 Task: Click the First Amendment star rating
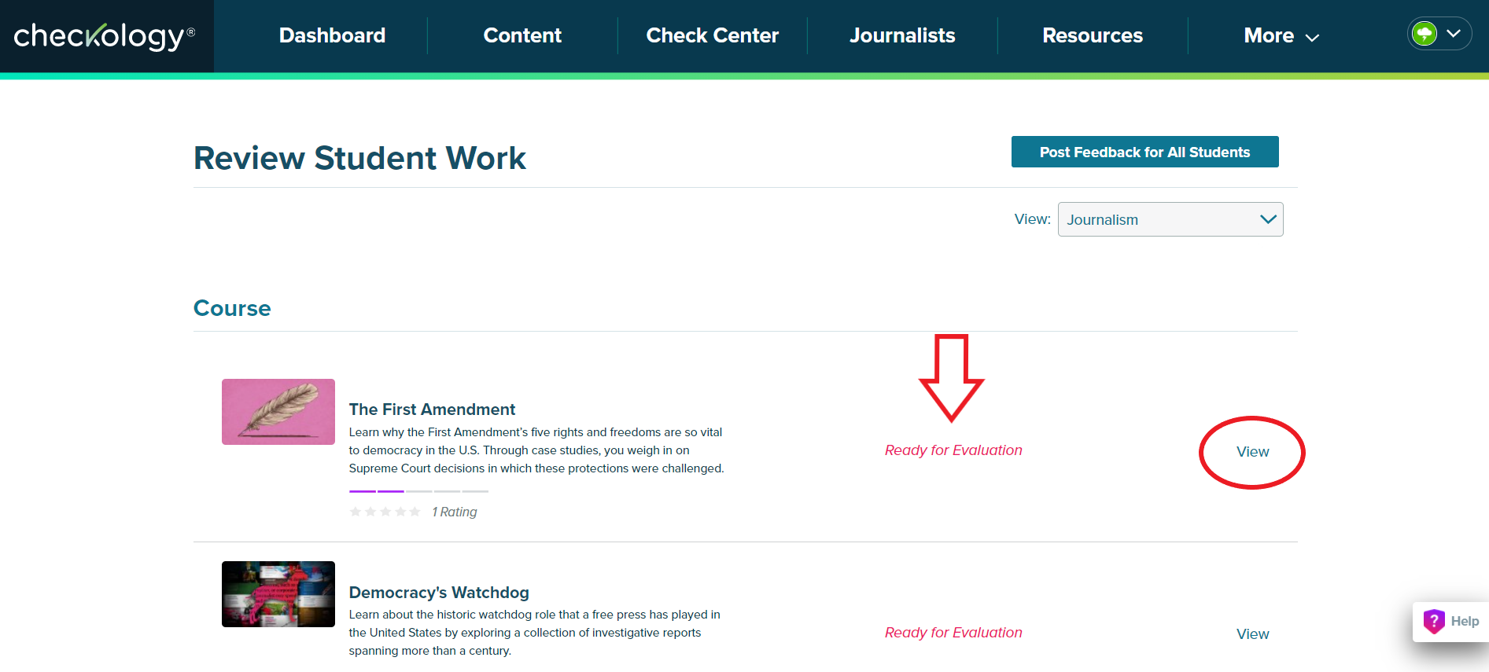coord(385,512)
